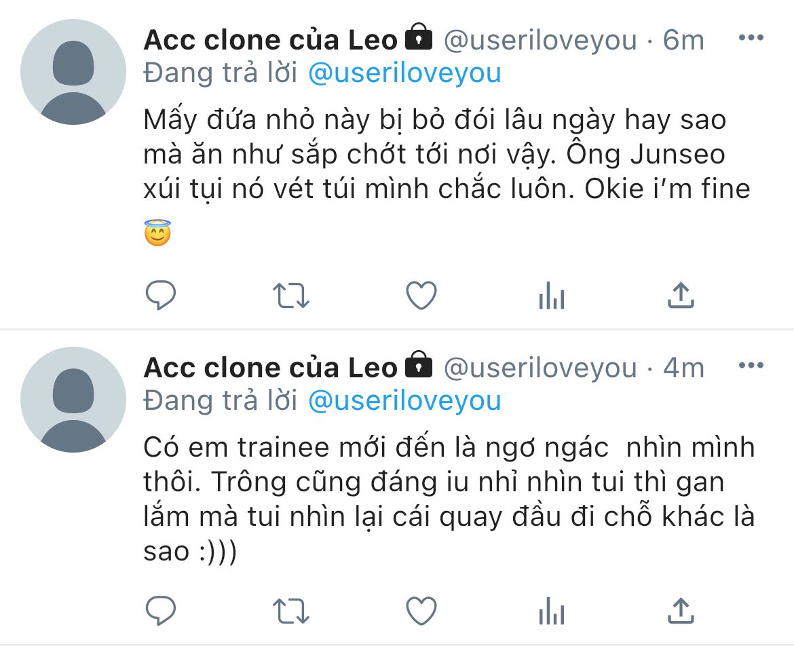Like the tweet about the new trainee
This screenshot has height=646, width=794.
[421, 610]
